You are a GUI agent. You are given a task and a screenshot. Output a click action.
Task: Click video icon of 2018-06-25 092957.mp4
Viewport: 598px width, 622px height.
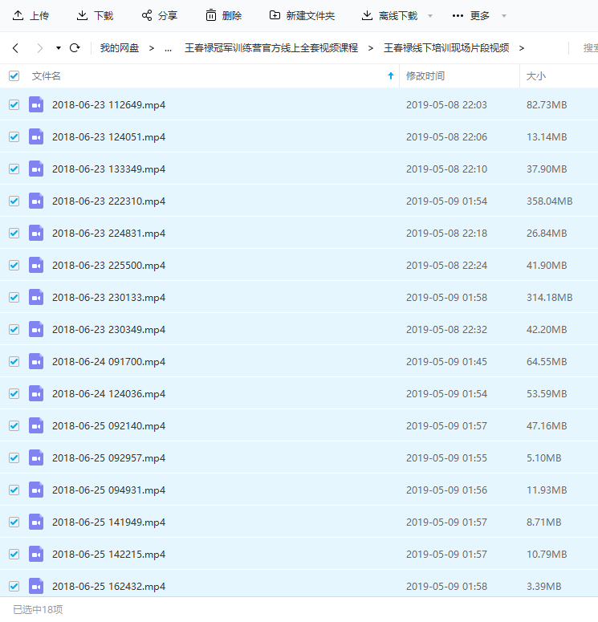pos(36,457)
